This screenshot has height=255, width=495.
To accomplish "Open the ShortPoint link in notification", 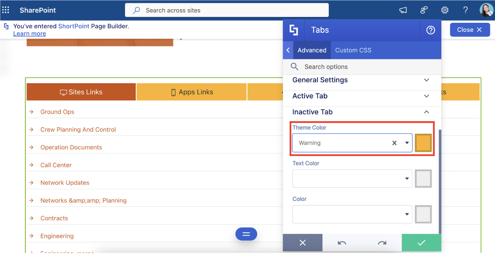I will [74, 26].
